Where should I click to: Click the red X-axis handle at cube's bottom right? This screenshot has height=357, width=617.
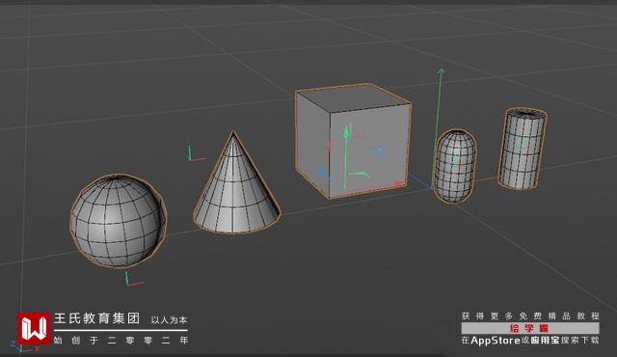click(x=398, y=183)
